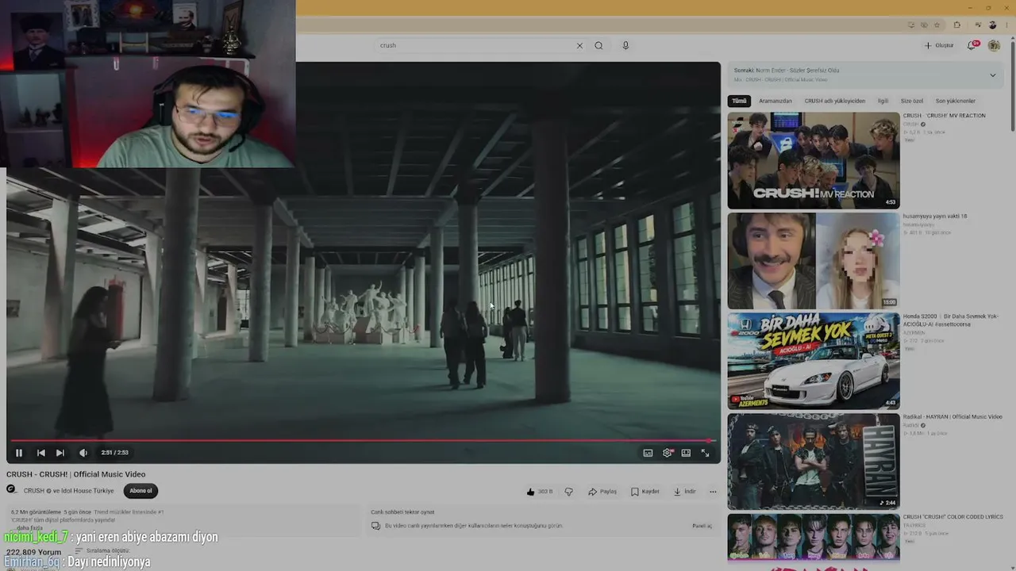
Task: Skip to the next video
Action: (x=60, y=453)
